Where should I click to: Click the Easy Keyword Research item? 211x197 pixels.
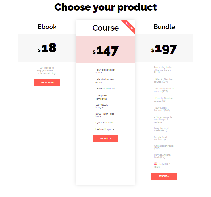(162, 129)
